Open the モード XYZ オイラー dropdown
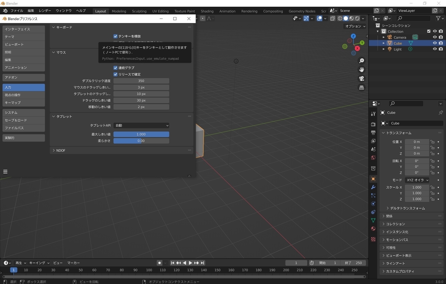 pos(417,180)
